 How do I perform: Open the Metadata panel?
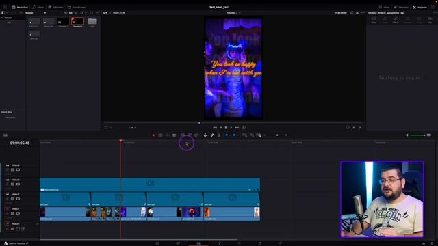click(x=401, y=7)
